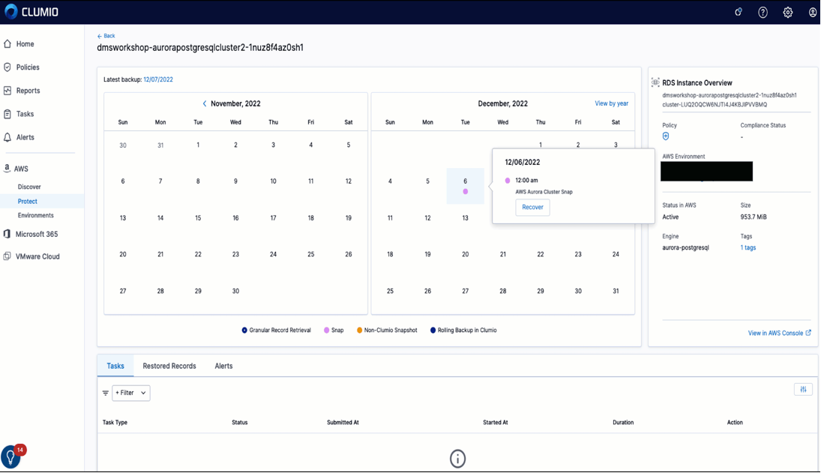Click the Duration column header
This screenshot has width=821, height=473.
click(623, 422)
